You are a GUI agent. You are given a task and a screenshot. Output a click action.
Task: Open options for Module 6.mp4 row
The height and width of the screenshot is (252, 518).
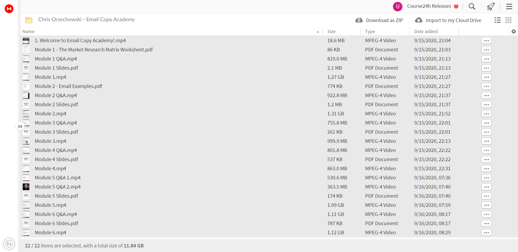tap(486, 233)
